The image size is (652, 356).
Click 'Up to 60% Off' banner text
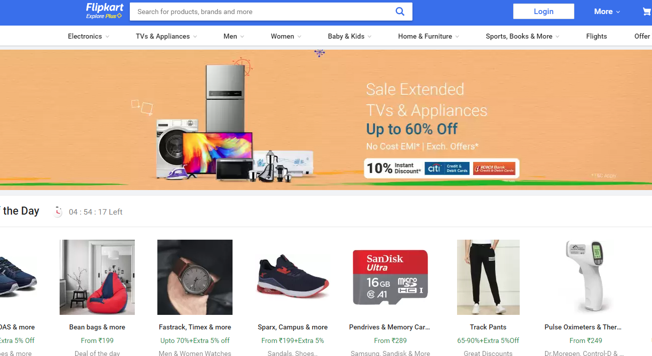point(412,129)
